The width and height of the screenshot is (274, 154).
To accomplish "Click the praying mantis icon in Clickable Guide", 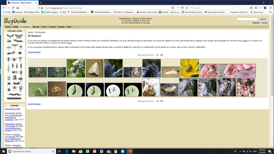I will [x=11, y=53].
